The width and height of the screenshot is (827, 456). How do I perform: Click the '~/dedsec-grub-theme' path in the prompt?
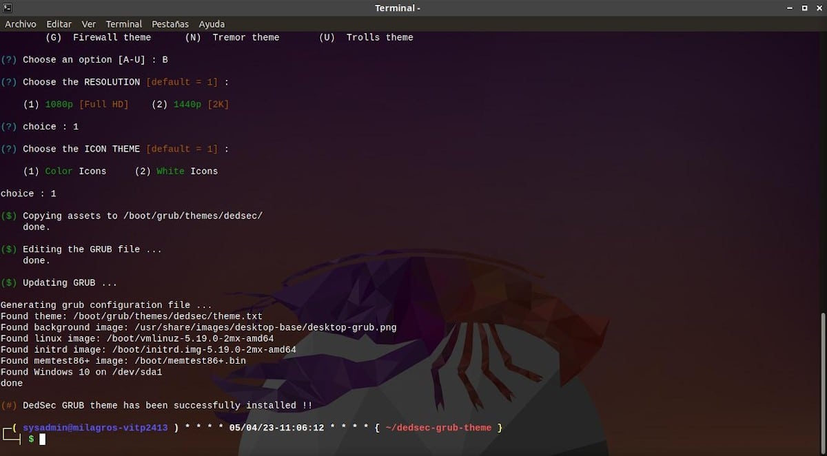[438, 428]
